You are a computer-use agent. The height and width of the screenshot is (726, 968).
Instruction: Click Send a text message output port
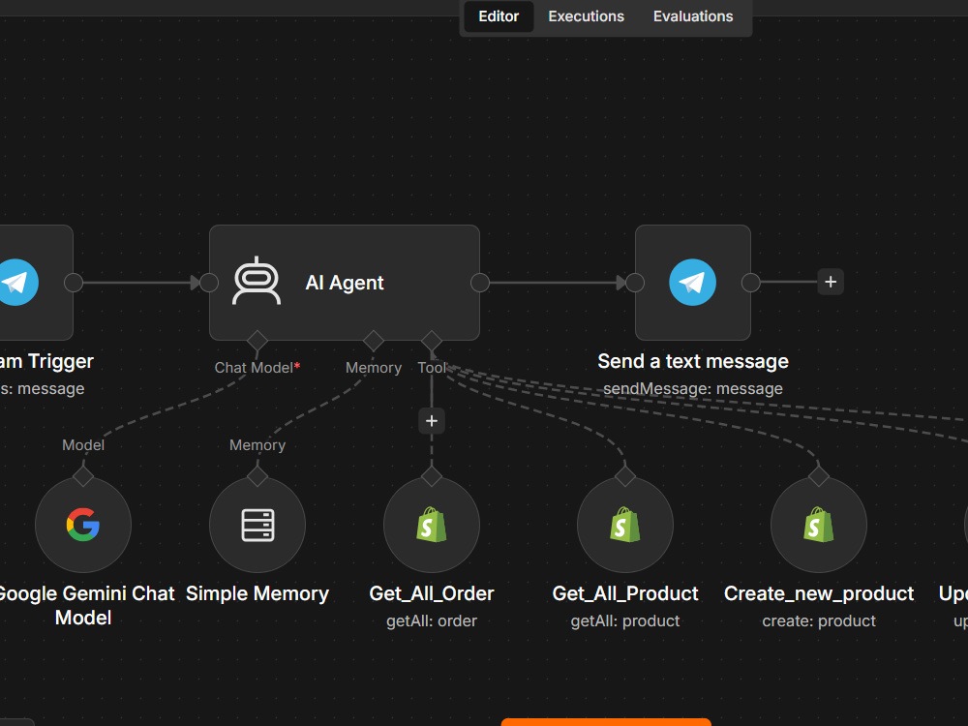coord(751,283)
